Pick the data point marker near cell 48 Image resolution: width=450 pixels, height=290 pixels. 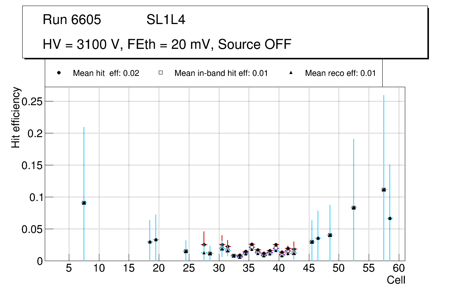(x=330, y=235)
